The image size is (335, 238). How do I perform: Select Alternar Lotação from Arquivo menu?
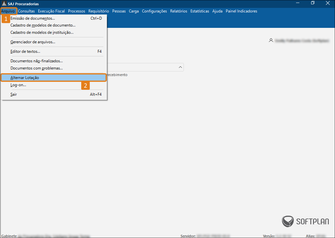coord(25,78)
